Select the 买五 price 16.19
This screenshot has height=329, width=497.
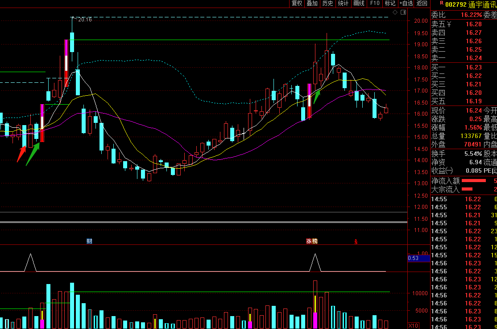(x=473, y=101)
